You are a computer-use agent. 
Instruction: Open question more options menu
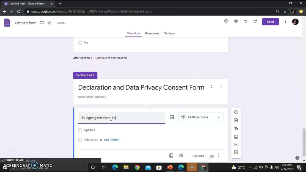click(219, 155)
